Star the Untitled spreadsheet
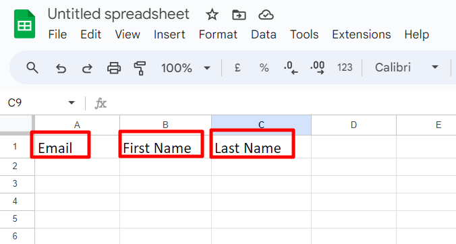Viewport: 456px width, 244px height. 212,15
